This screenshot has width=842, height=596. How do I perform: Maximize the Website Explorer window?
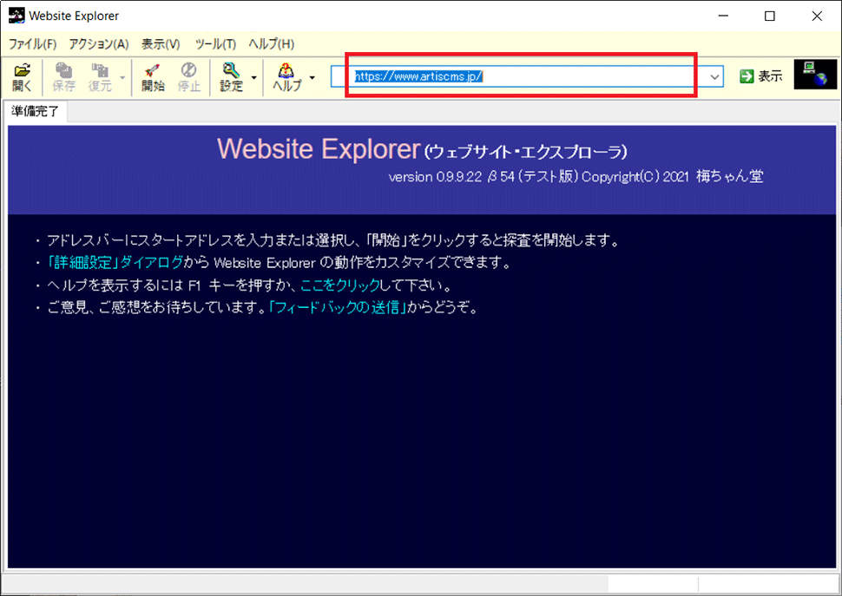point(769,16)
